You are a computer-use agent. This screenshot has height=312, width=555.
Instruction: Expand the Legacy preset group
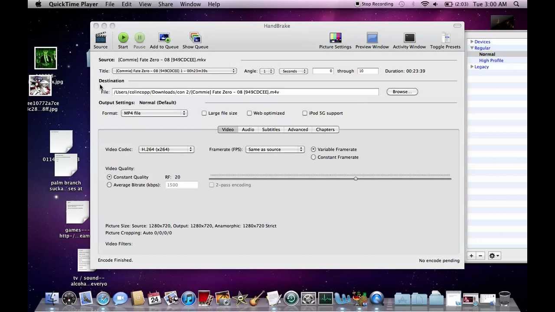(472, 67)
